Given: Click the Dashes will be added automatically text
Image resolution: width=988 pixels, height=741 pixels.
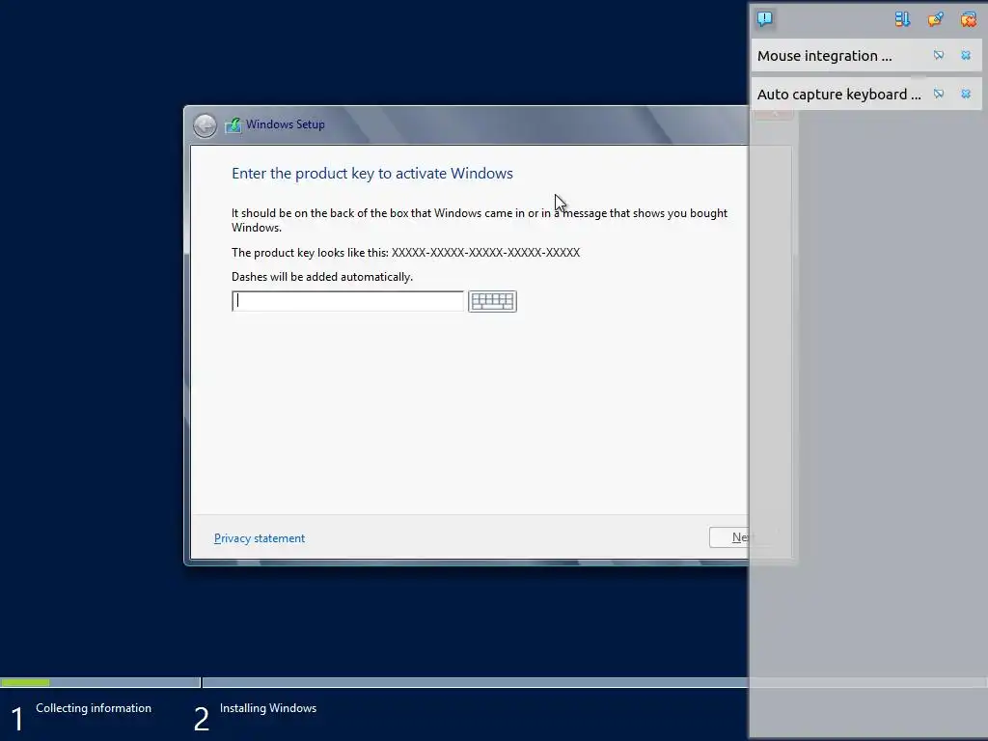Looking at the screenshot, I should tap(322, 277).
